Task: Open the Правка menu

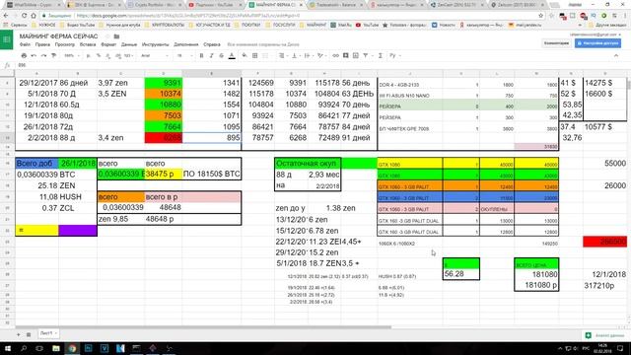Action: tap(42, 44)
